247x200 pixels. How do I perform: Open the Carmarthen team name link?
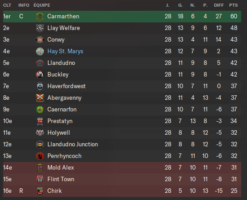pyautogui.click(x=63, y=17)
